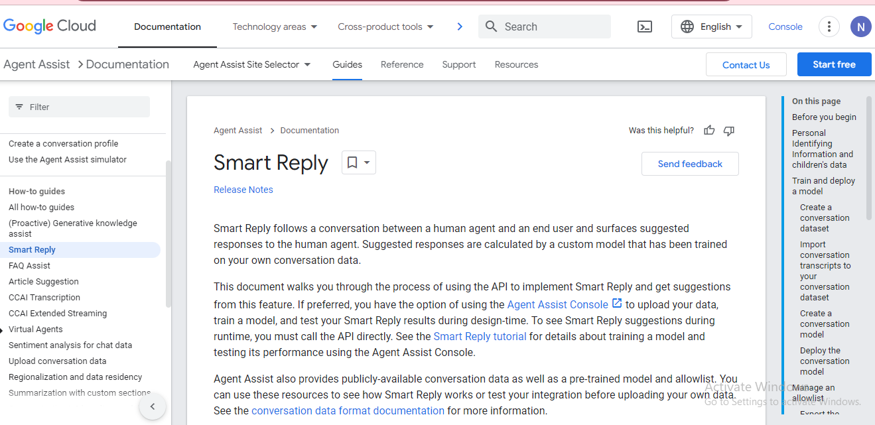Open conversation data format documentation link
The width and height of the screenshot is (875, 425).
pos(348,410)
